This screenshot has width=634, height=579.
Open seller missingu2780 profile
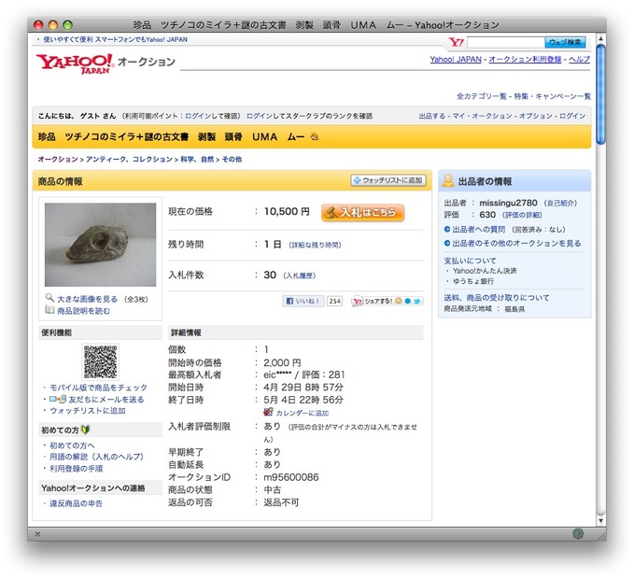tap(508, 203)
